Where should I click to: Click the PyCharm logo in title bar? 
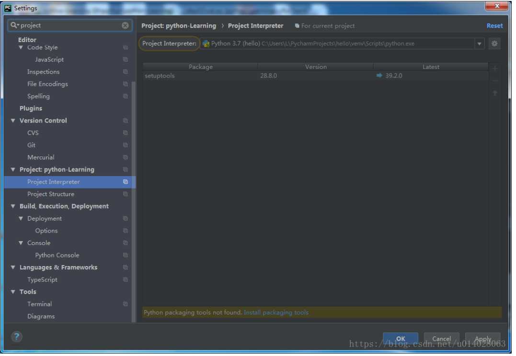pyautogui.click(x=8, y=8)
